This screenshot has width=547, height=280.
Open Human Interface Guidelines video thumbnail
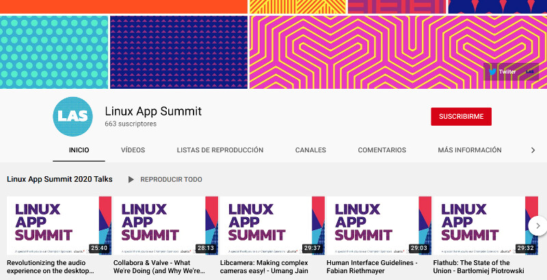pos(379,225)
